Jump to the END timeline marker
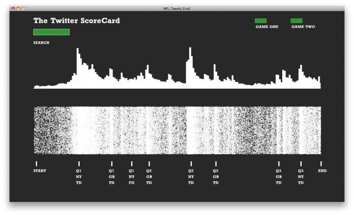354x215 pixels. (322, 164)
